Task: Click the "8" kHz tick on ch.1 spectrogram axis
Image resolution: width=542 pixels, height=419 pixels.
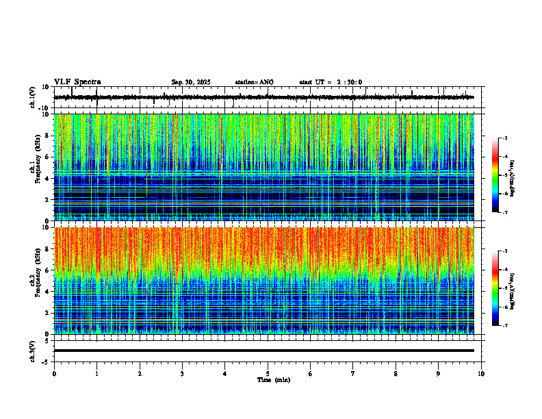Action: 48,136
